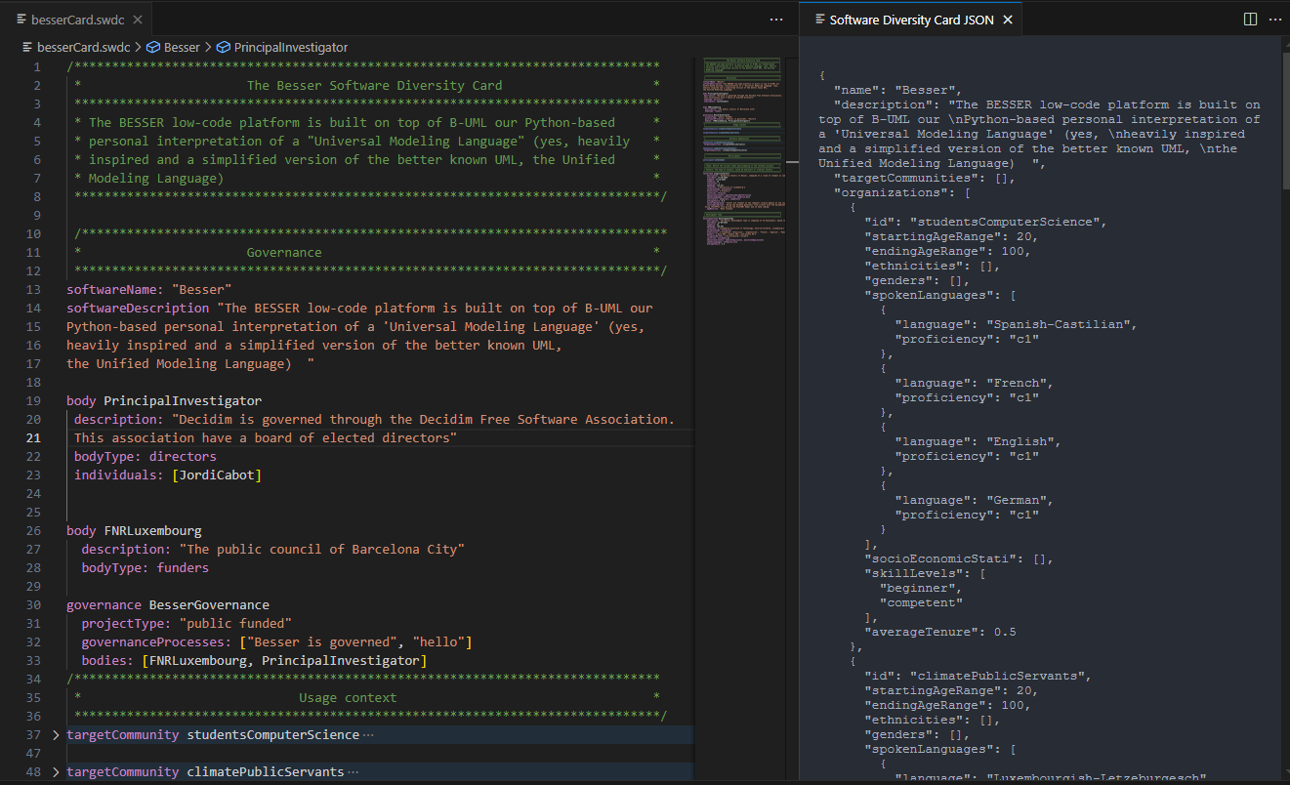Click the preview icon on Software Diversity Card JSON tab
Screen dimensions: 1290x785
coord(818,20)
